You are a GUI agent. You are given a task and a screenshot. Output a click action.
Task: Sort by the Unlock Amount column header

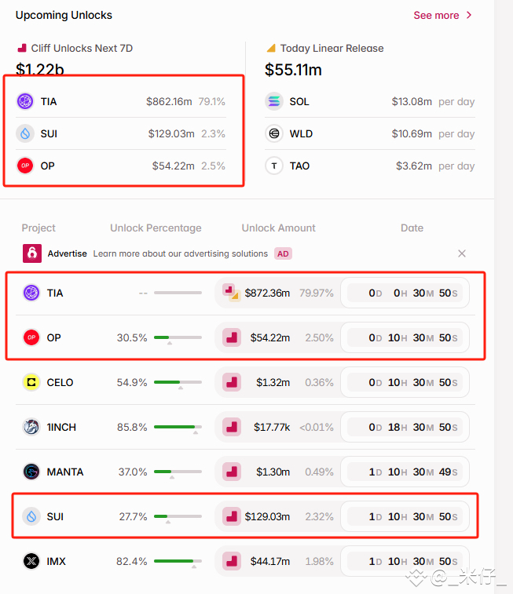(x=278, y=228)
